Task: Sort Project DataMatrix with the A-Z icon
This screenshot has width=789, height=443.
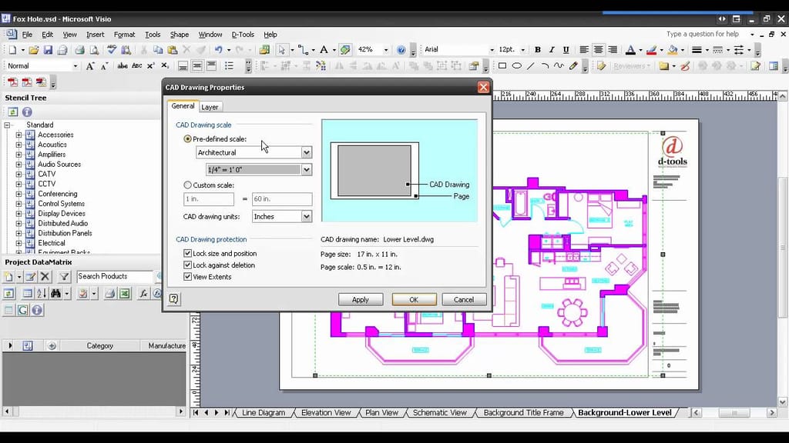Action: click(42, 294)
